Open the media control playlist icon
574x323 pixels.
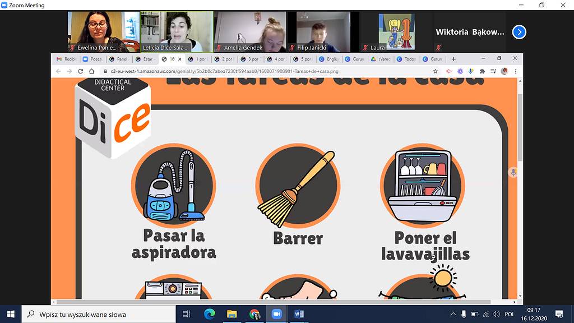pyautogui.click(x=493, y=71)
